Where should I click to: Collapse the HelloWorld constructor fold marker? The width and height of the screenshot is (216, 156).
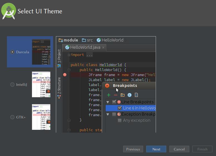coord(69,70)
